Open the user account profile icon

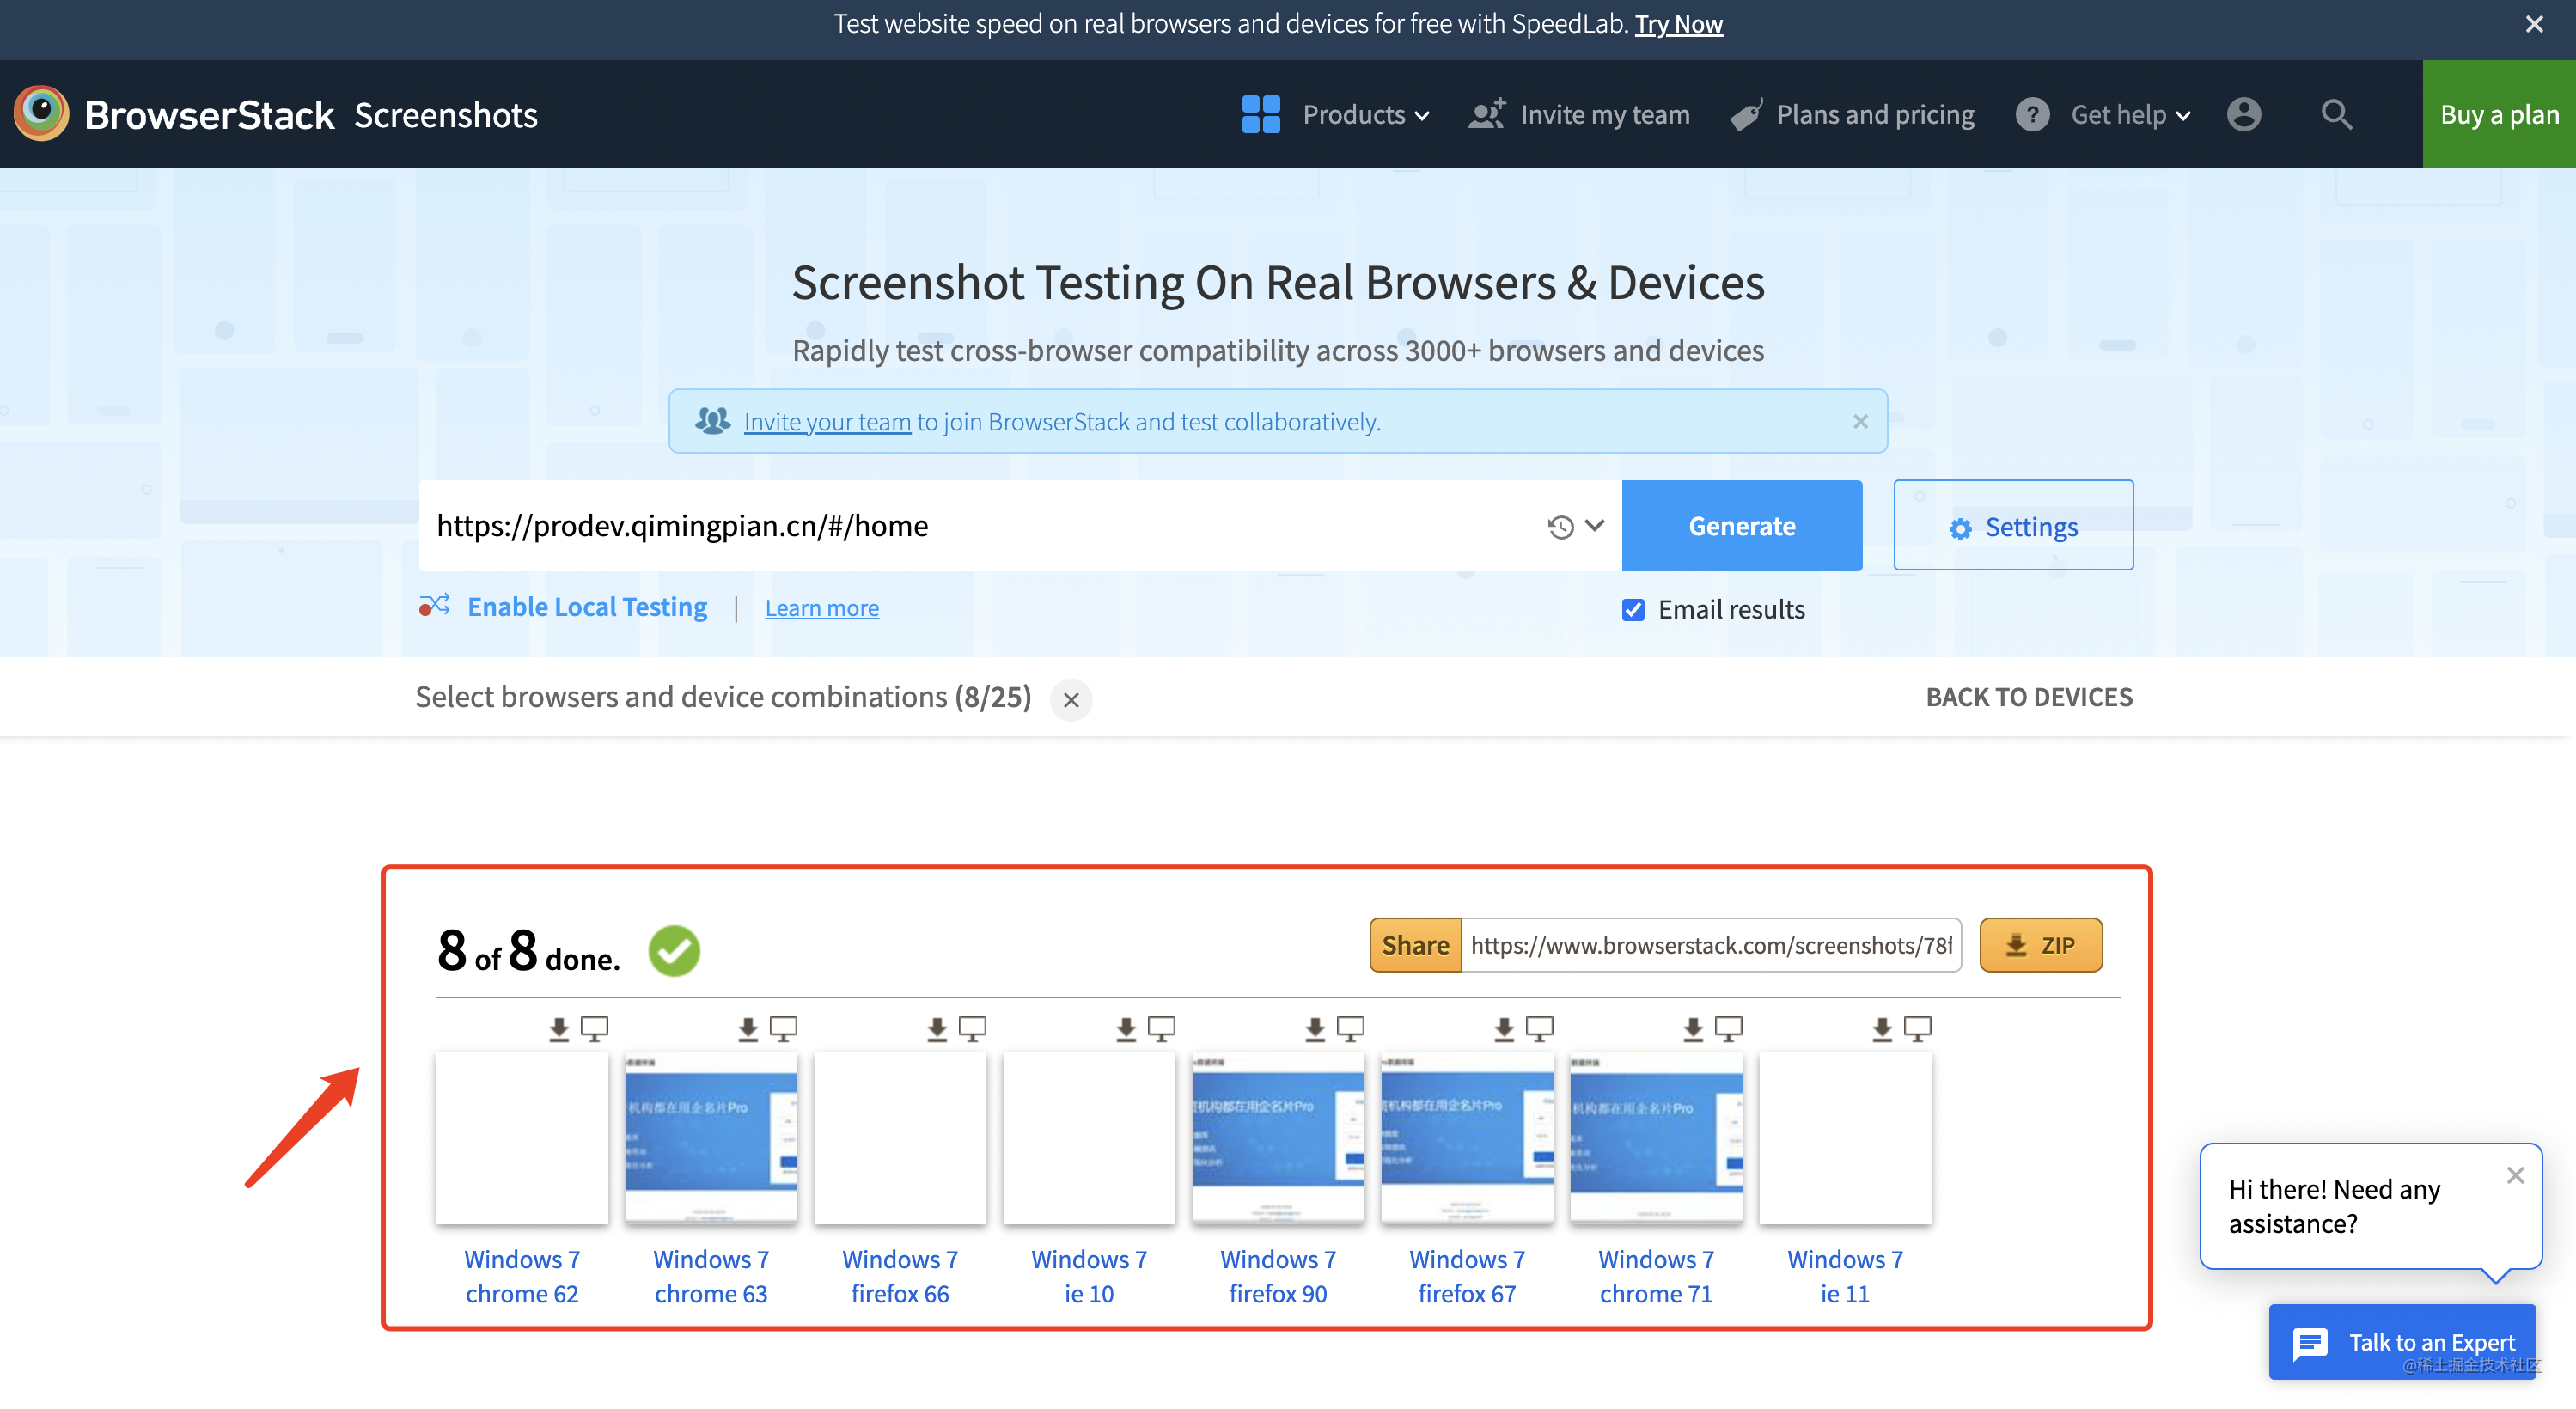(2243, 114)
